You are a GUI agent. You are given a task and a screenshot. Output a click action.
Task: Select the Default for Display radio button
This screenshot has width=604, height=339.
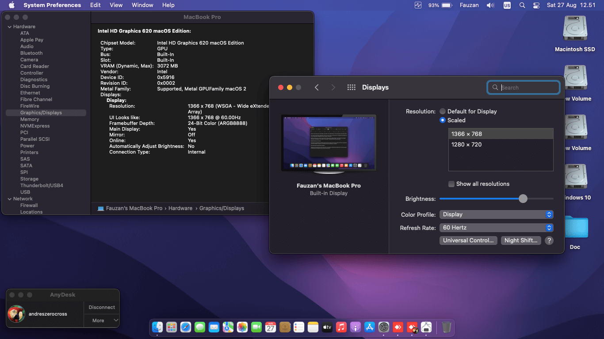point(443,112)
